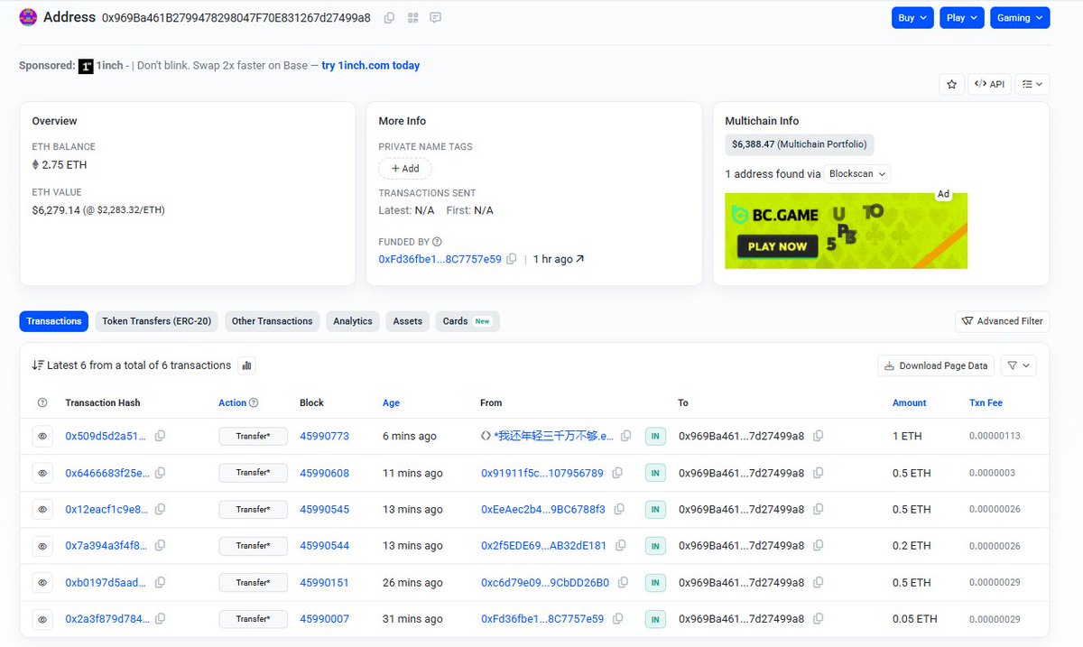This screenshot has width=1083, height=647.
Task: Open the Analytics tab
Action: point(353,321)
